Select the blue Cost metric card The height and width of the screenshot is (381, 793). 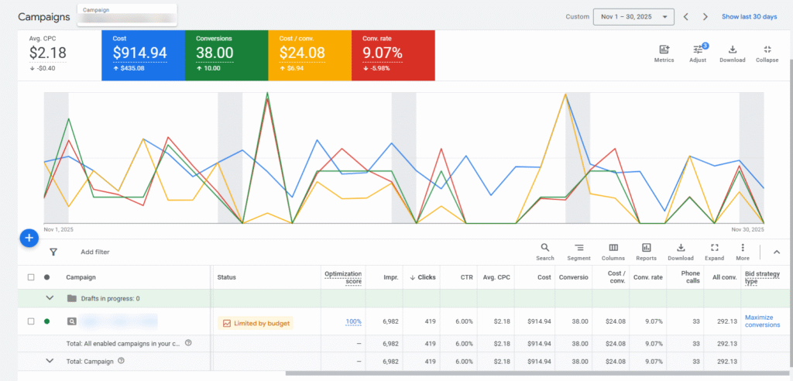[x=141, y=56]
